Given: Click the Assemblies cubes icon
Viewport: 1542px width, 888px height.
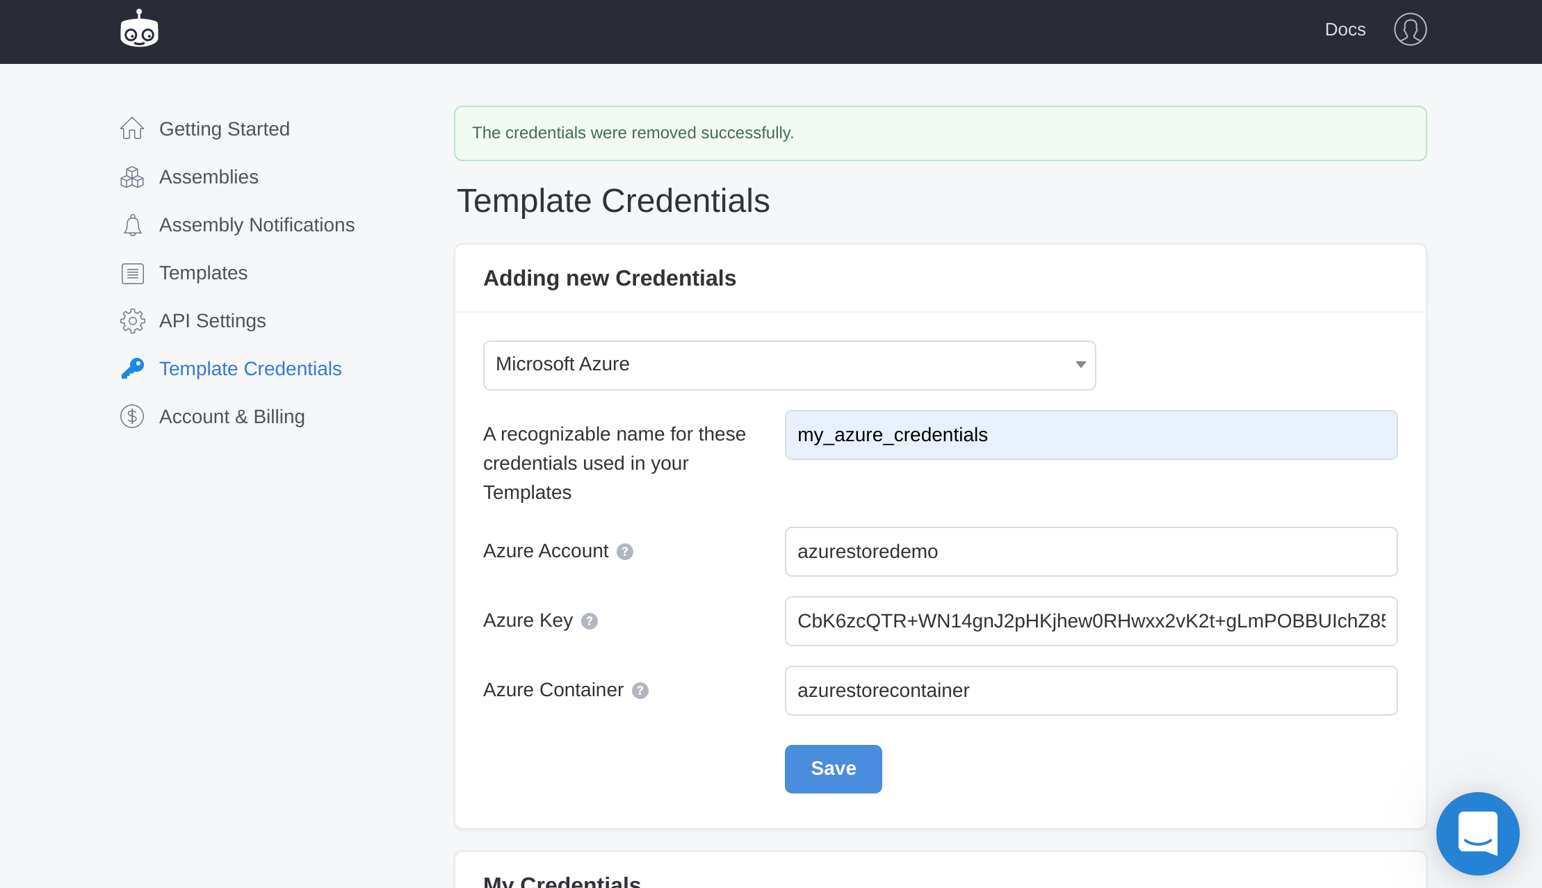Looking at the screenshot, I should pos(132,177).
